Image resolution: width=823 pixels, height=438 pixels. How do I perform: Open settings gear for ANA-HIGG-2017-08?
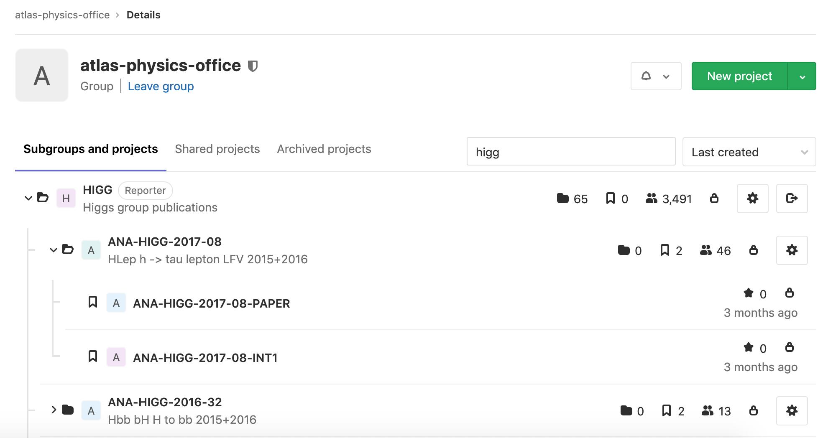[792, 250]
